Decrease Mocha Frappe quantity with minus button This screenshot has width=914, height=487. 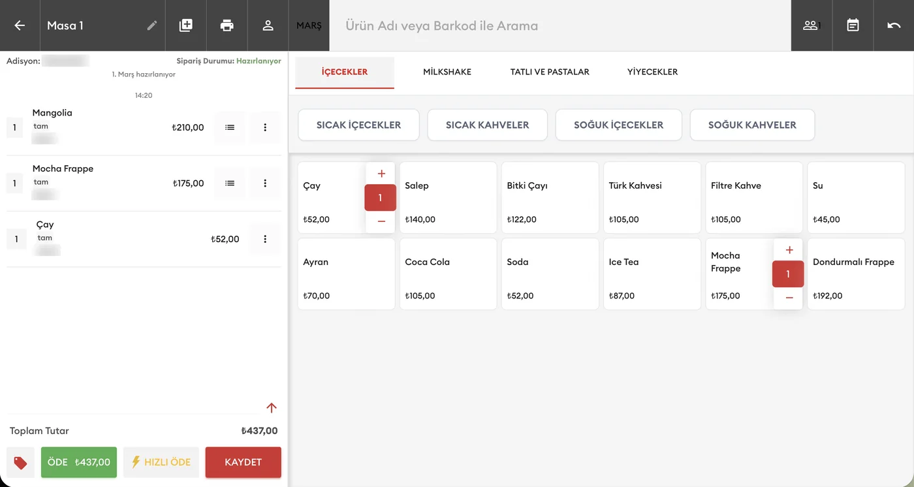(x=789, y=298)
